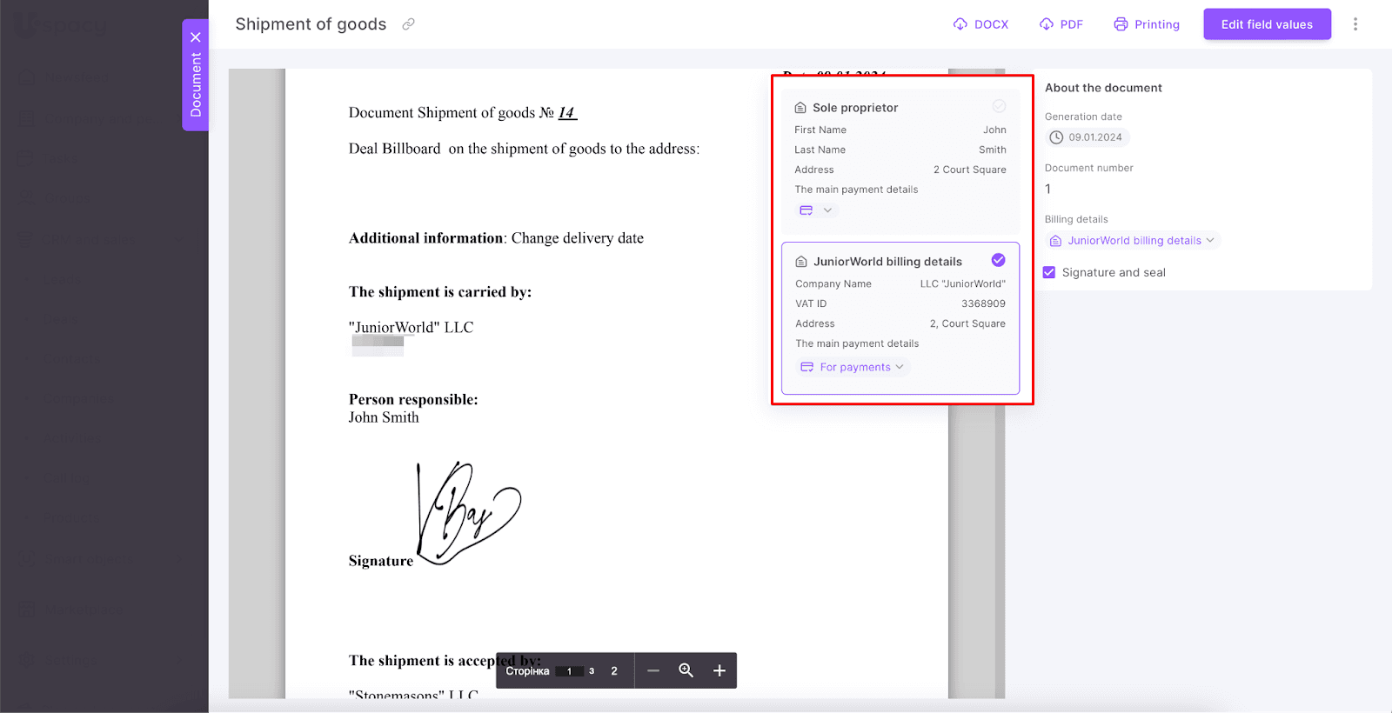Viewport: 1392px width, 713px height.
Task: Download the document as DOCX
Action: coord(980,24)
